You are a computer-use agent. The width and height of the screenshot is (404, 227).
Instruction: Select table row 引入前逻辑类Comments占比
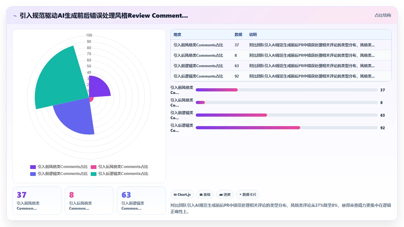pos(281,66)
